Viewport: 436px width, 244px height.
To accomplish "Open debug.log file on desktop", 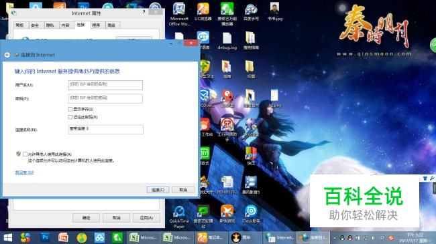I will [x=227, y=41].
